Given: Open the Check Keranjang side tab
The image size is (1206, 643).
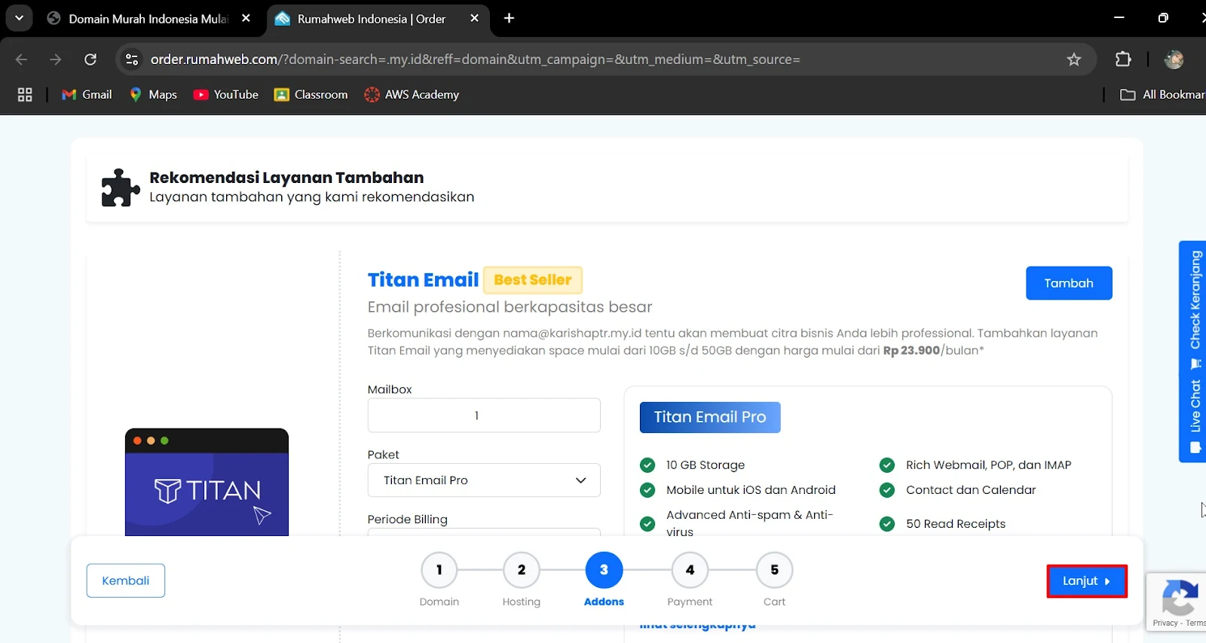Looking at the screenshot, I should tap(1195, 309).
